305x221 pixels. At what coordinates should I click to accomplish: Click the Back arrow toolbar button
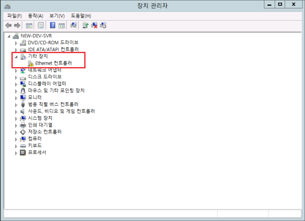(8, 25)
